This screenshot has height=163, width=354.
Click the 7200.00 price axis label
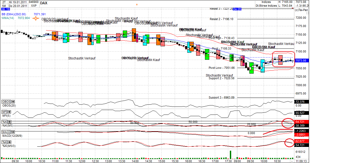301,18
